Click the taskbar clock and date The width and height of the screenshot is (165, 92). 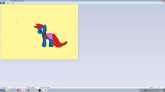click(x=160, y=90)
